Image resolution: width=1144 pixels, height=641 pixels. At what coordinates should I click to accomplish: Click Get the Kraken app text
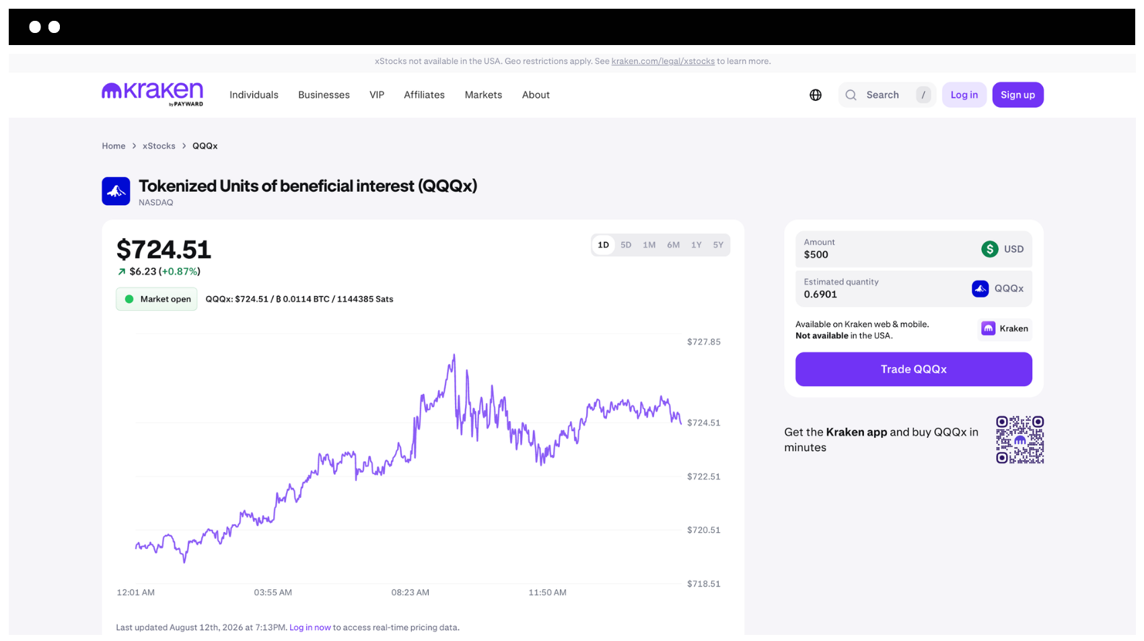pyautogui.click(x=882, y=440)
